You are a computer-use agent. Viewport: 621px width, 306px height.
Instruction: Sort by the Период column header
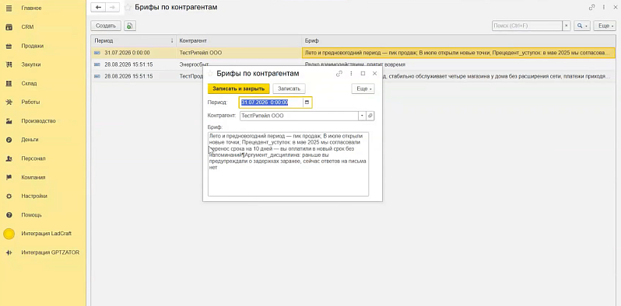click(134, 40)
